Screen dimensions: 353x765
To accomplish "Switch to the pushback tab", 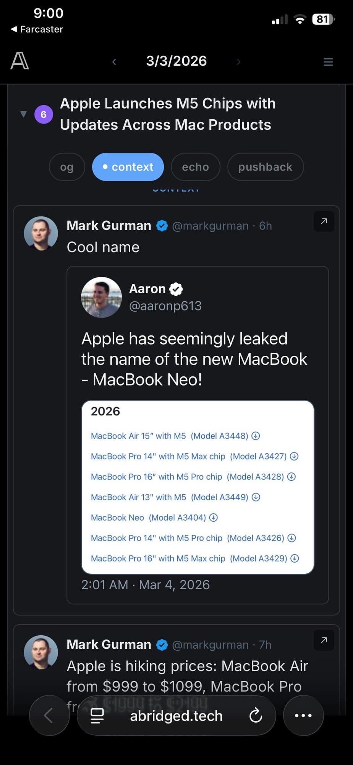I will click(x=265, y=167).
